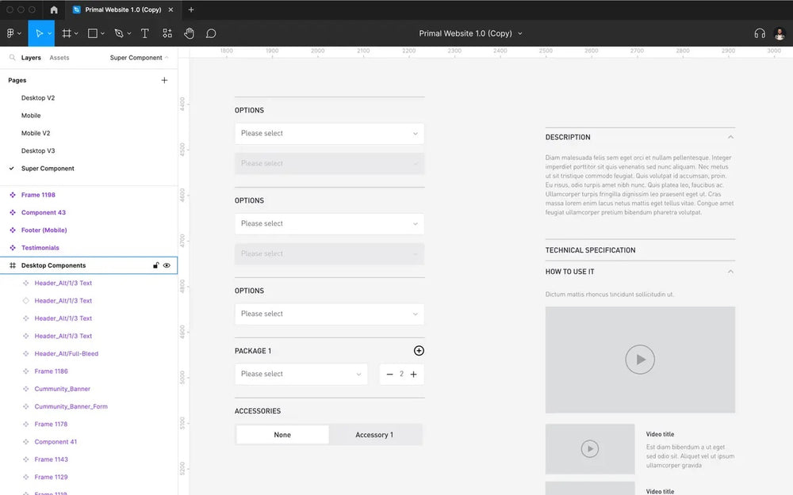Hide the Desktop Components layer

point(167,265)
